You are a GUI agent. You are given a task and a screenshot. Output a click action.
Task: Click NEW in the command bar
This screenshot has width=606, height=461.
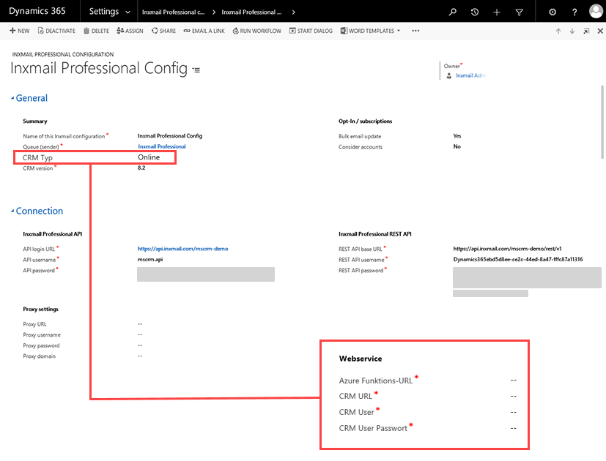19,31
